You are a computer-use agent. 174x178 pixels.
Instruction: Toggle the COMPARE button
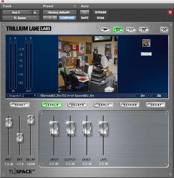coord(67,18)
